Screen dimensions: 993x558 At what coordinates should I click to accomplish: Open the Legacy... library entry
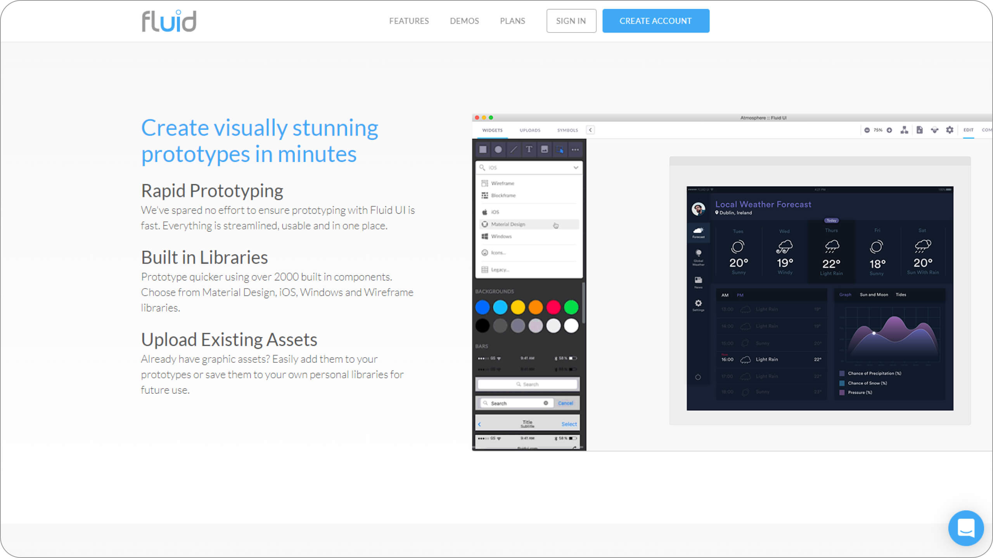pos(529,270)
